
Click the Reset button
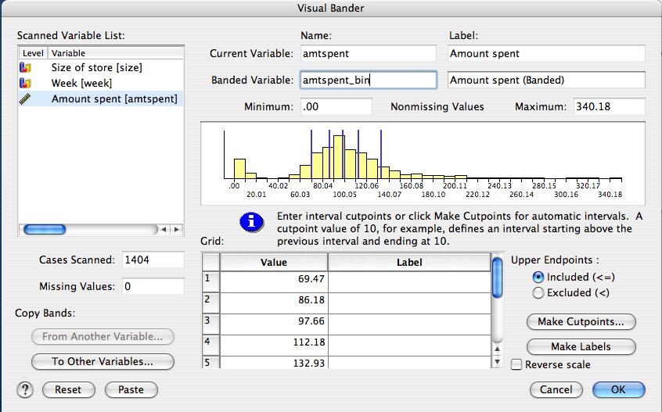(68, 389)
